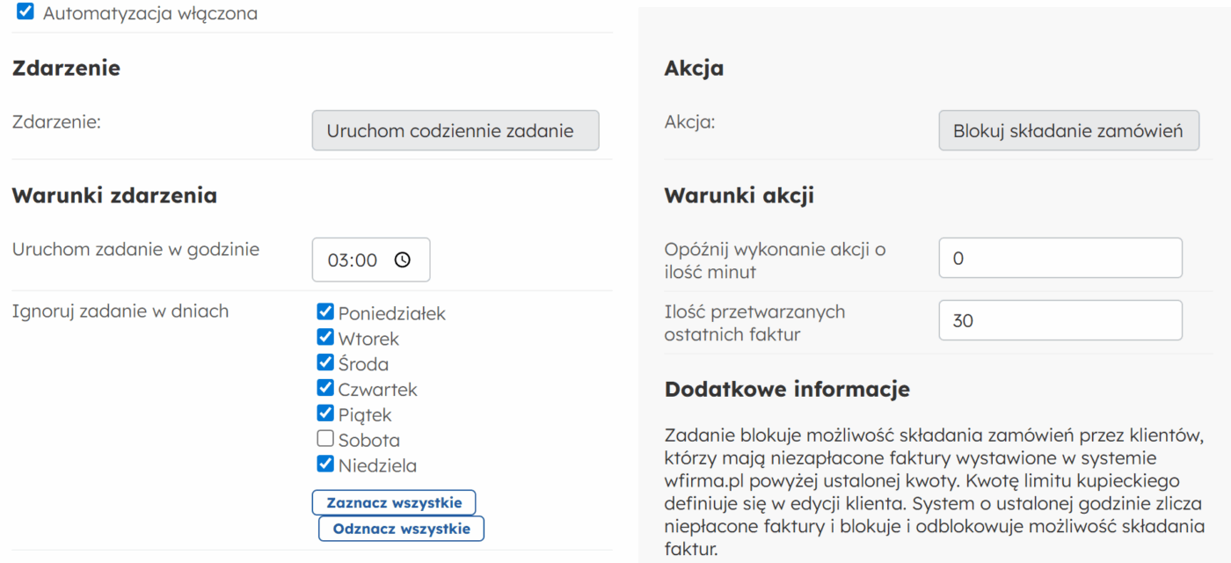
Task: Focus the 'Opóźnij wykonanie akcji' minutes input
Action: tap(1060, 259)
